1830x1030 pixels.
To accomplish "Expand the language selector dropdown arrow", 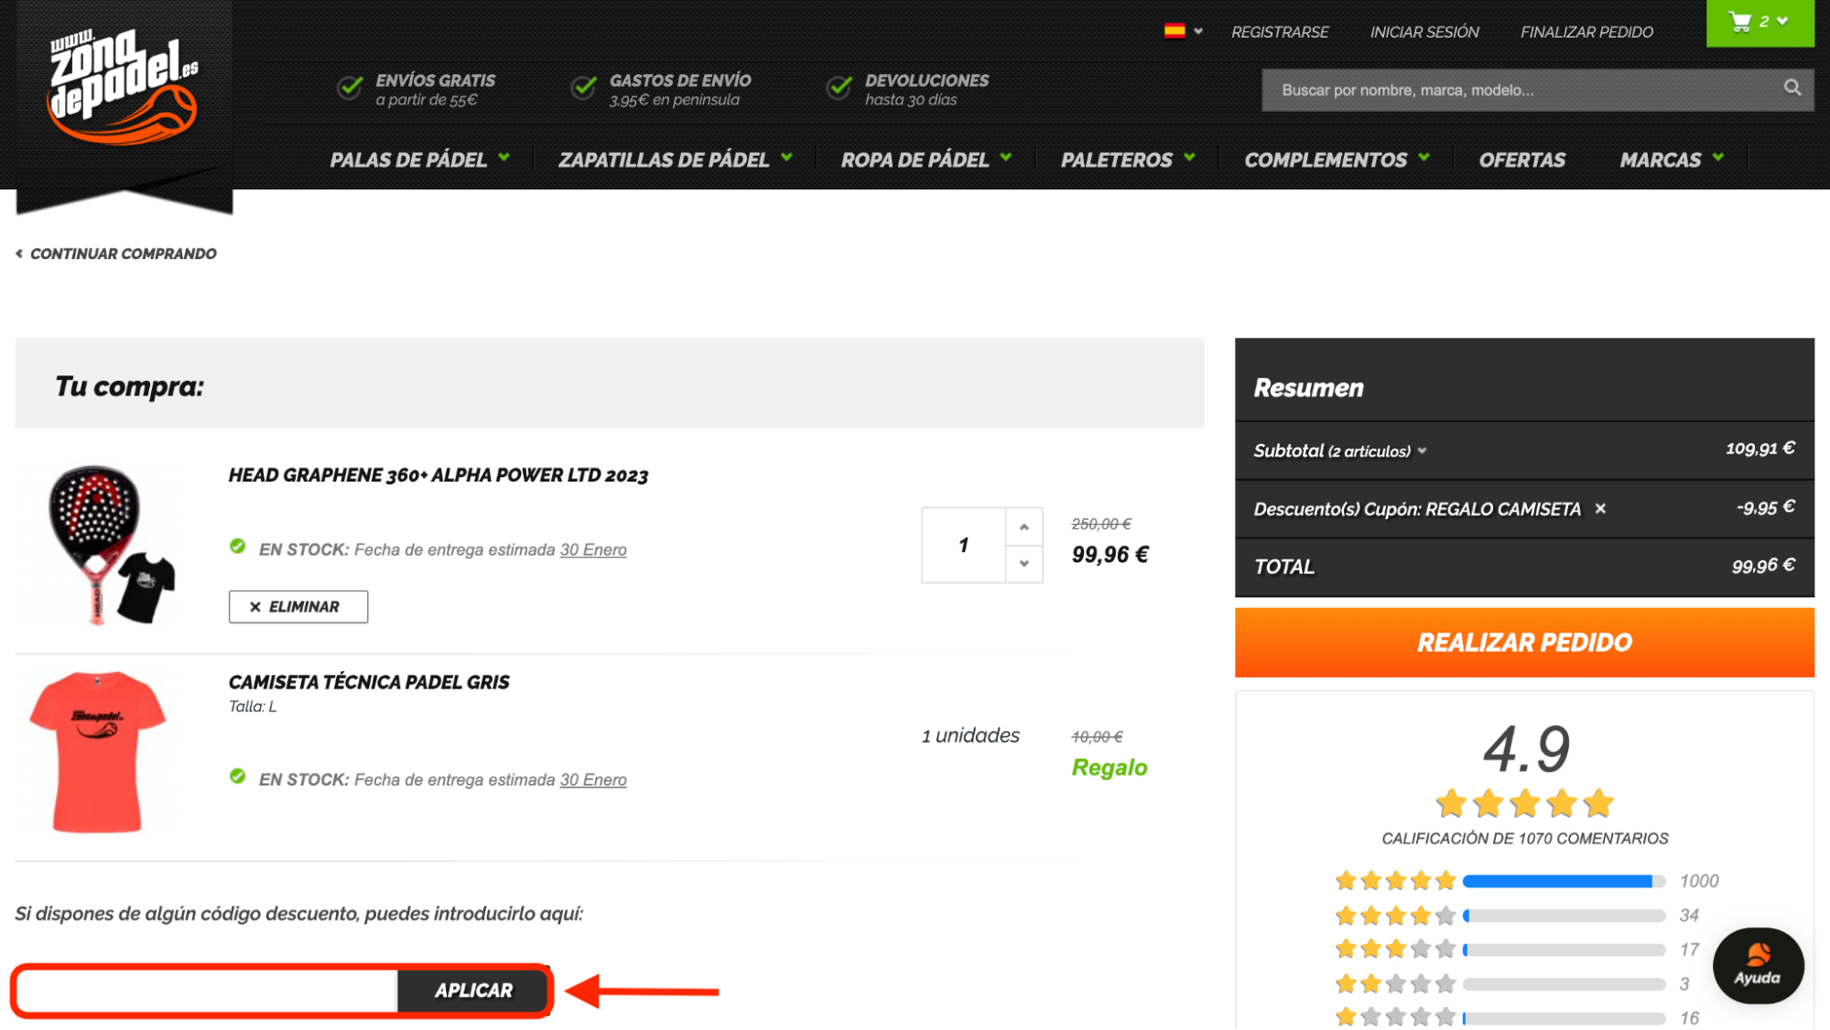I will (x=1198, y=31).
